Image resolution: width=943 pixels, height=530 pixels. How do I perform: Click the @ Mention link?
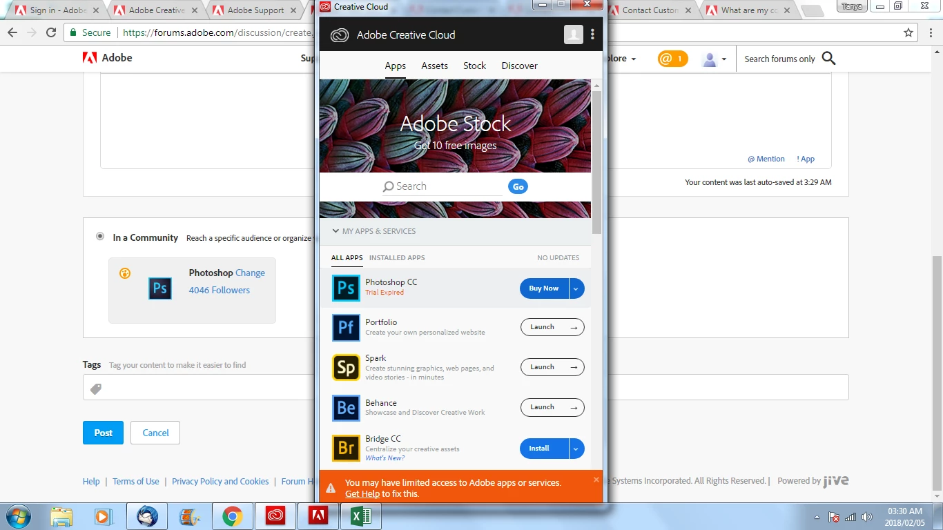click(x=766, y=159)
